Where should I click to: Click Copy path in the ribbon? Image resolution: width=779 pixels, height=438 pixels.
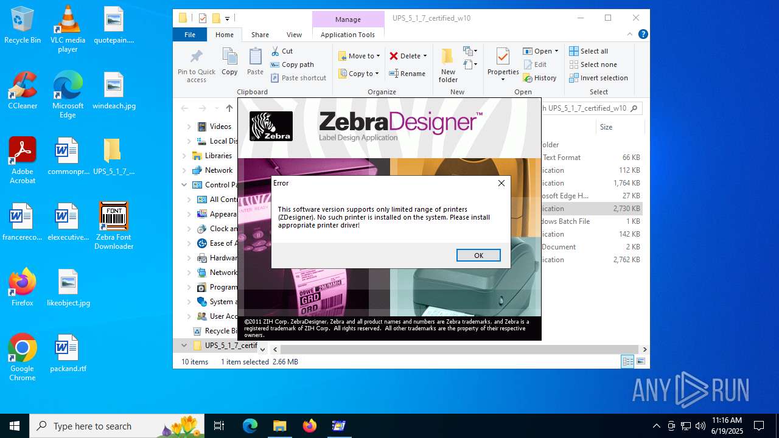pyautogui.click(x=292, y=64)
